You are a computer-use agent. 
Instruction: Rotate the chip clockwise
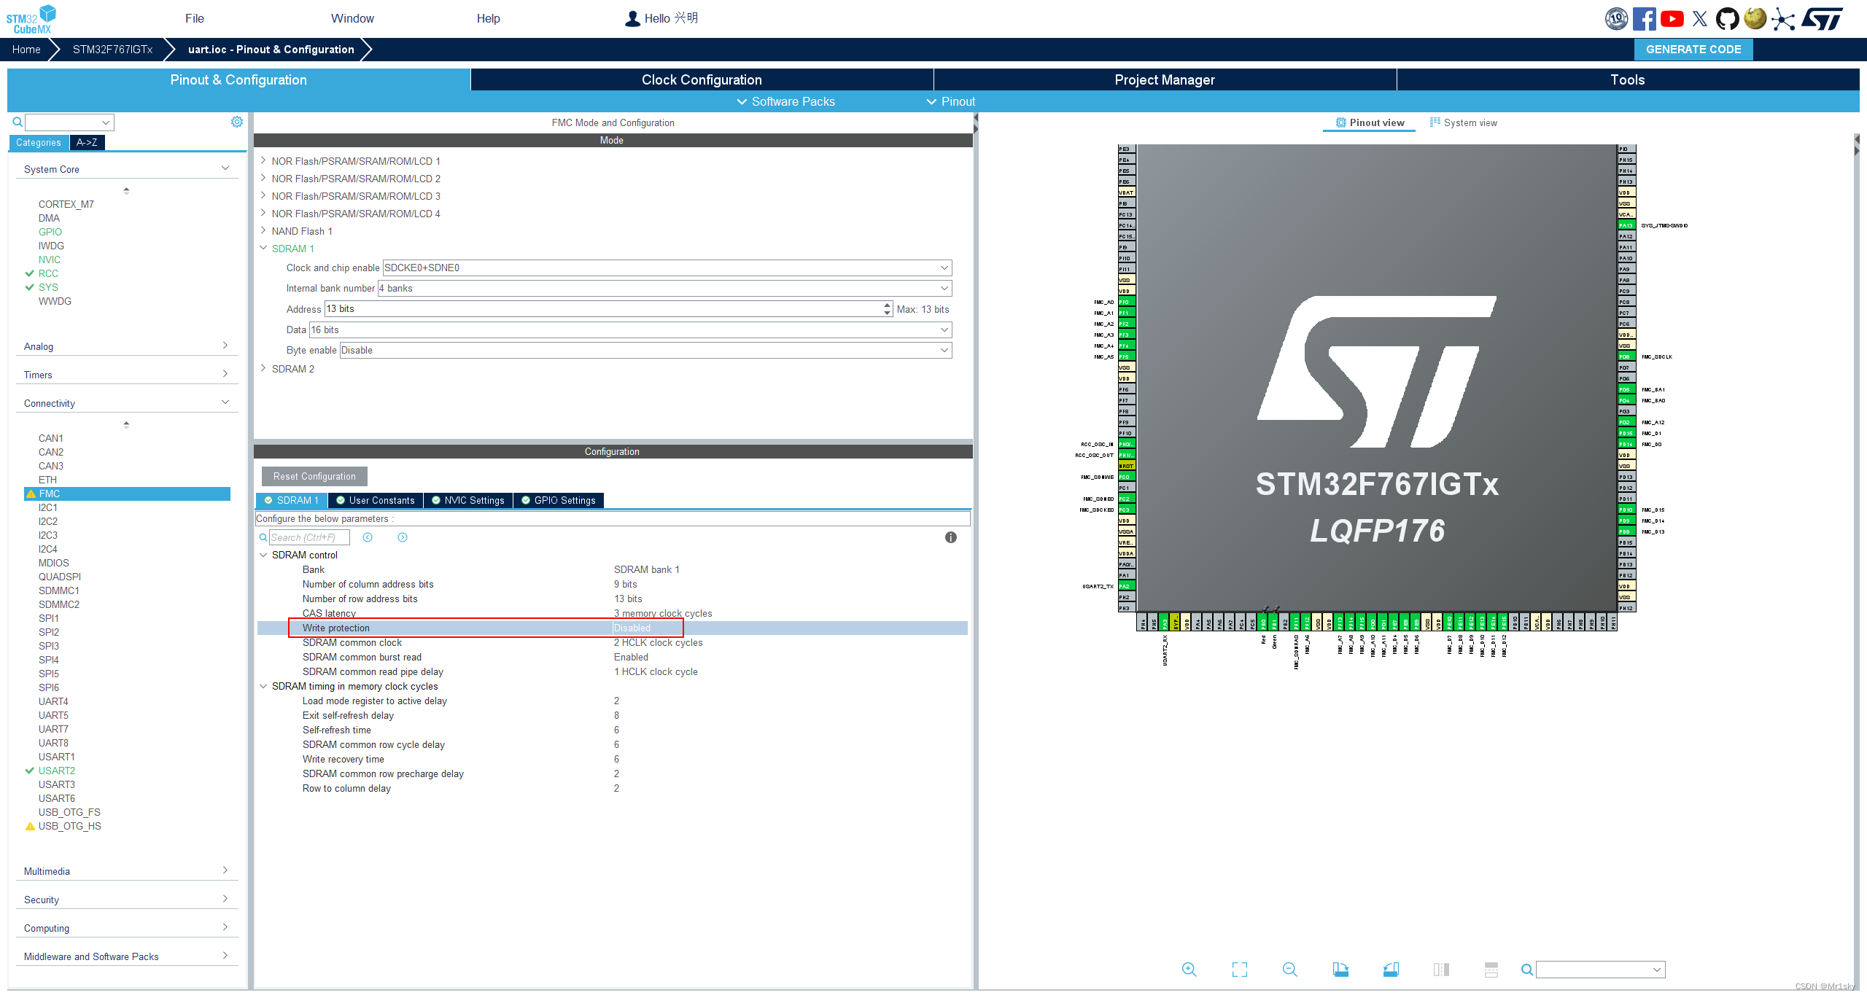tap(1342, 970)
